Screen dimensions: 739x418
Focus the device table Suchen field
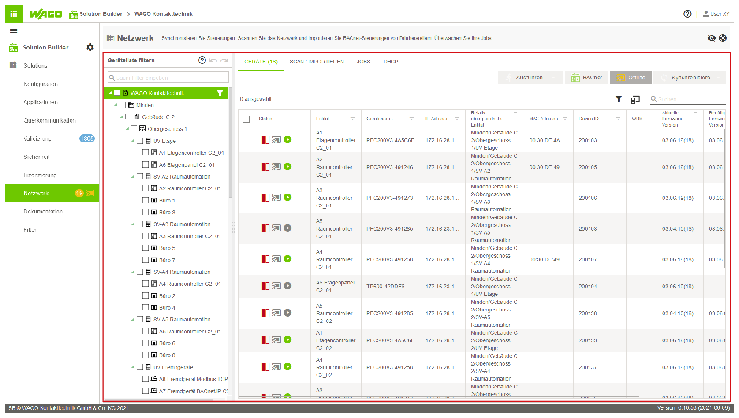pos(688,99)
